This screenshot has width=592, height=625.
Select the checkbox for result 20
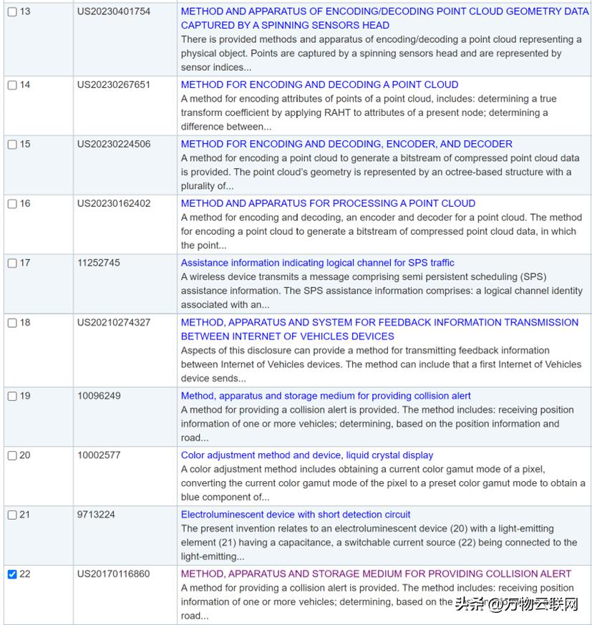click(12, 456)
